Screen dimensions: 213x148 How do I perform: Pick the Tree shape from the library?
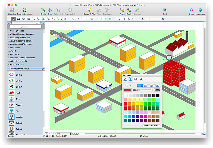pos(11,99)
